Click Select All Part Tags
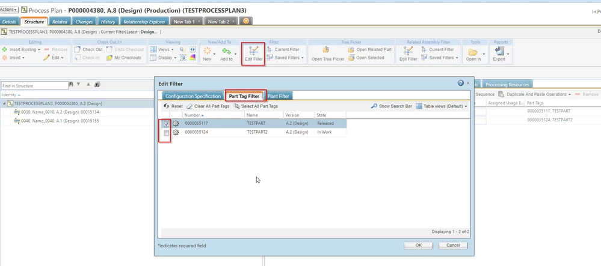This screenshot has width=601, height=266. coord(256,106)
